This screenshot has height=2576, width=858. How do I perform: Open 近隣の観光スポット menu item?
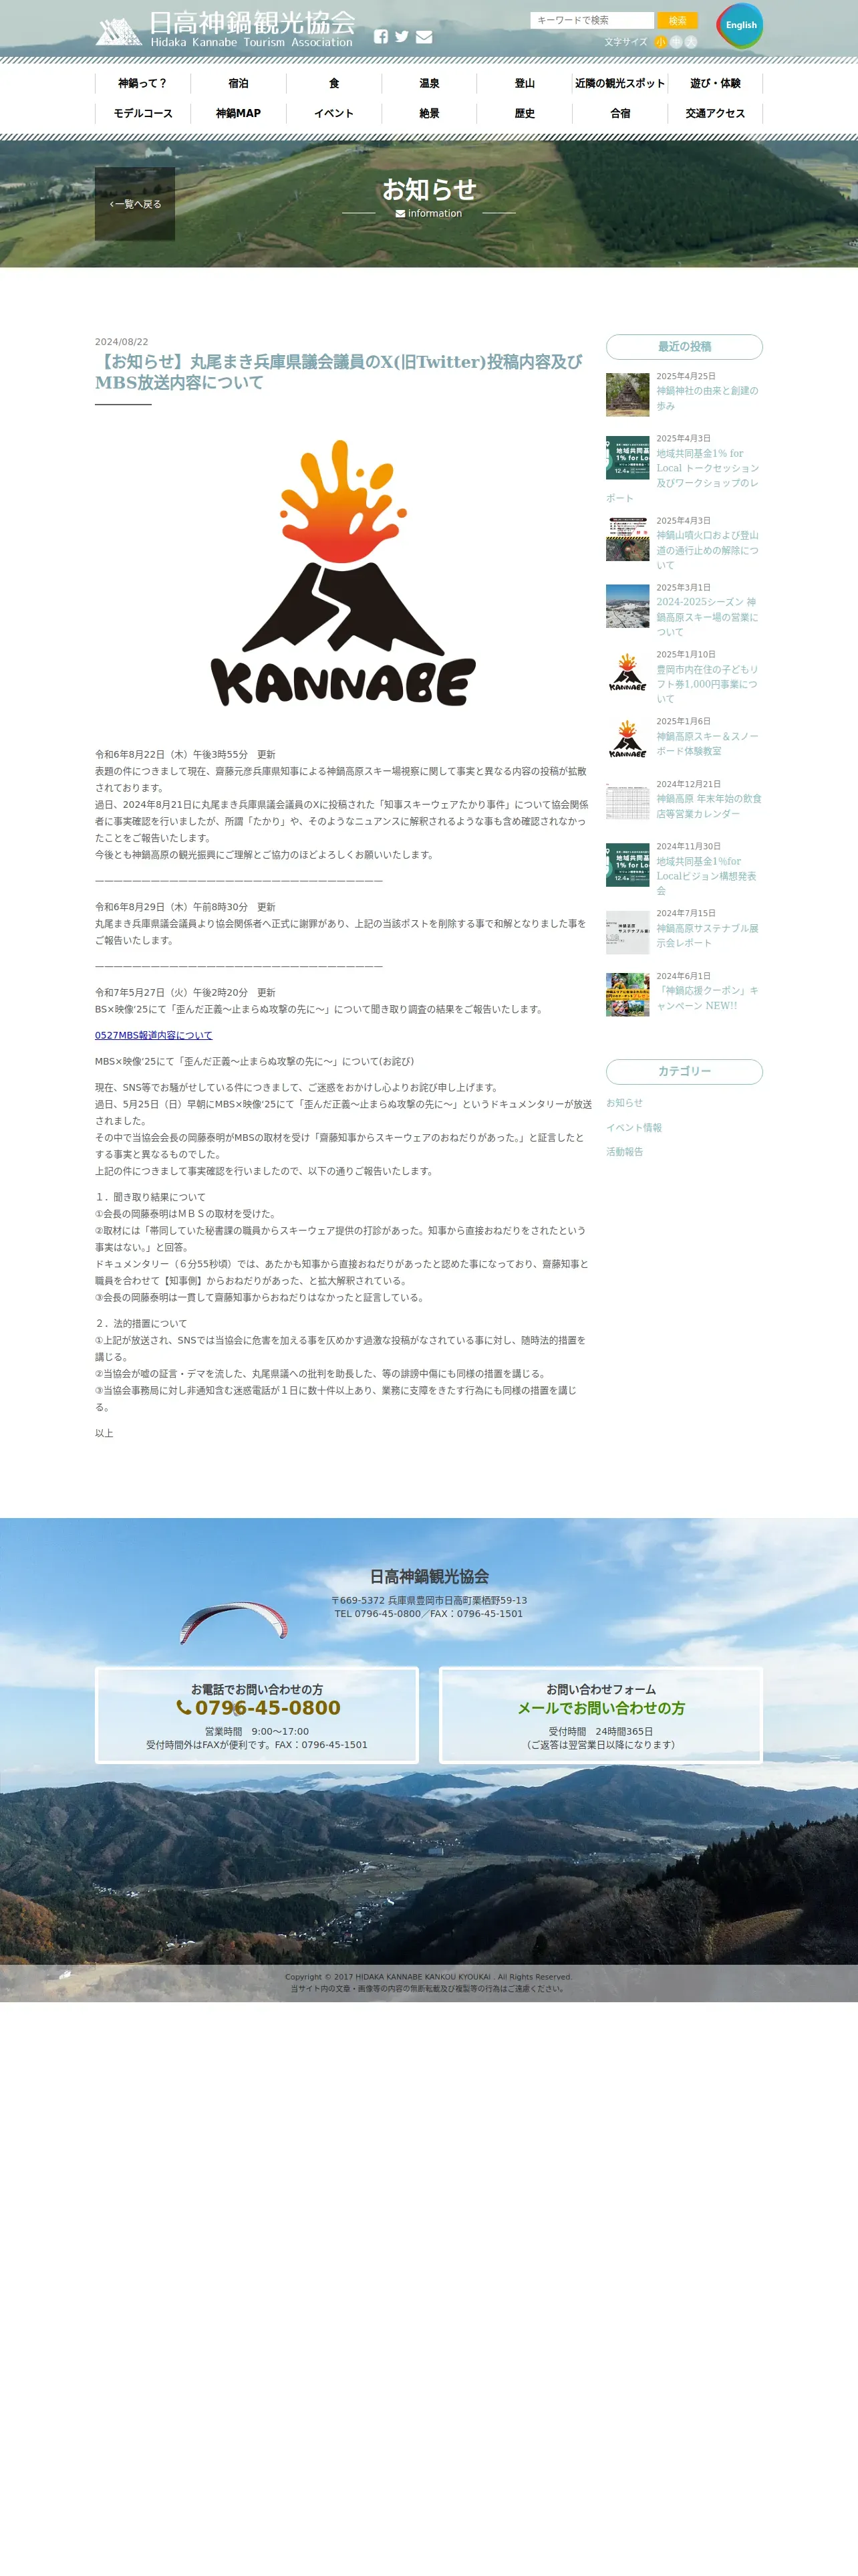coord(620,84)
